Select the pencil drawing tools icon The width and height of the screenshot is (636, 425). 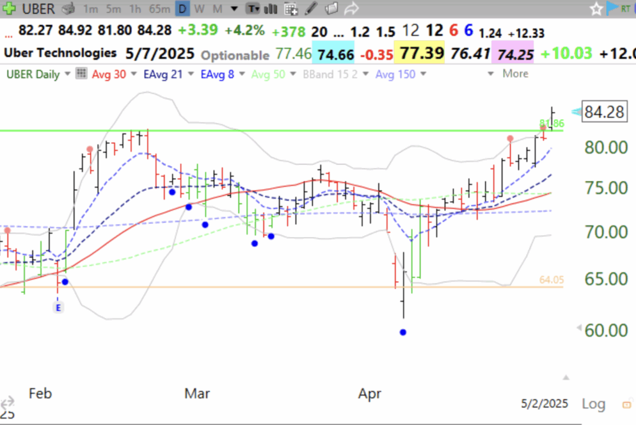(x=311, y=9)
